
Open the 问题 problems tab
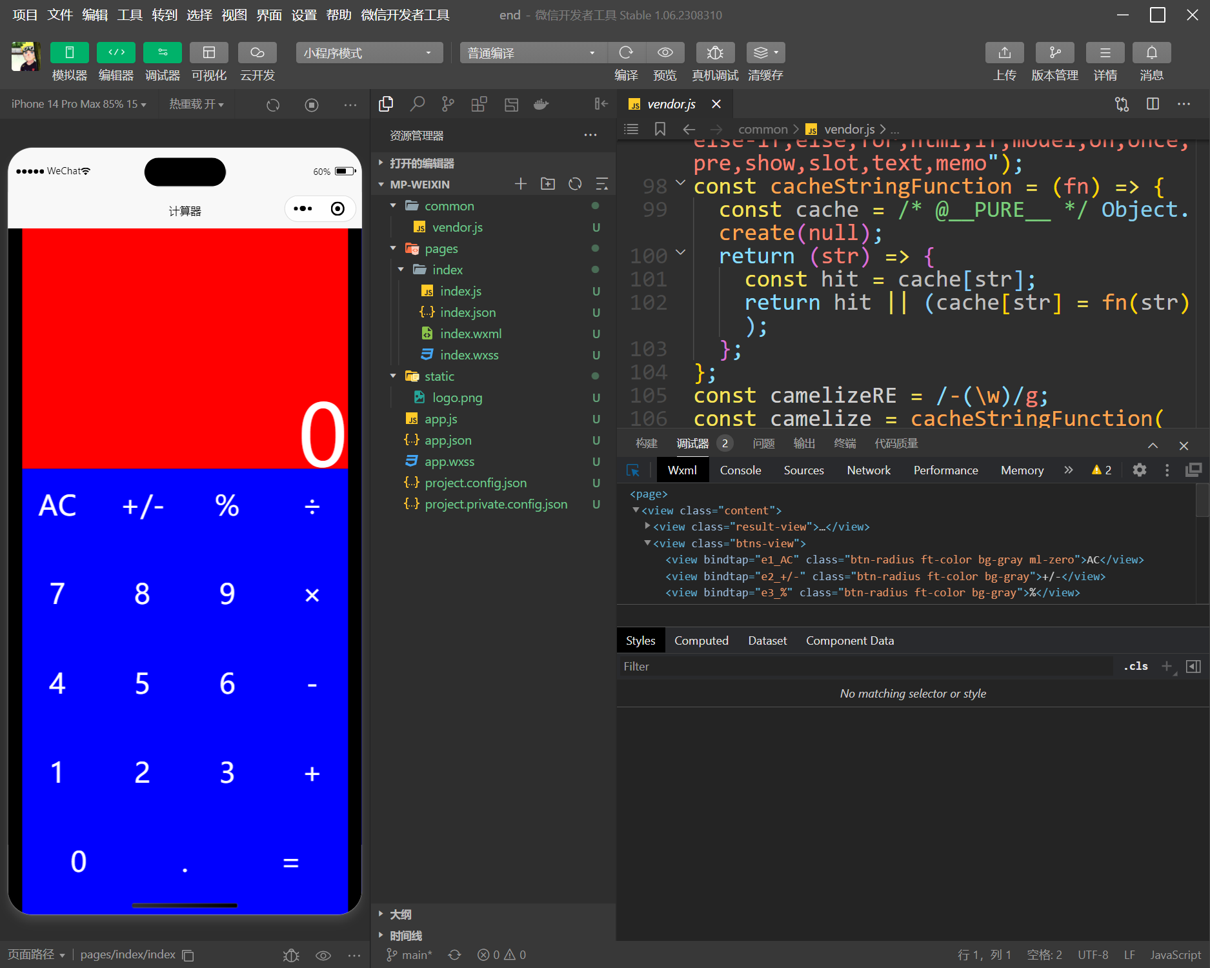point(764,443)
